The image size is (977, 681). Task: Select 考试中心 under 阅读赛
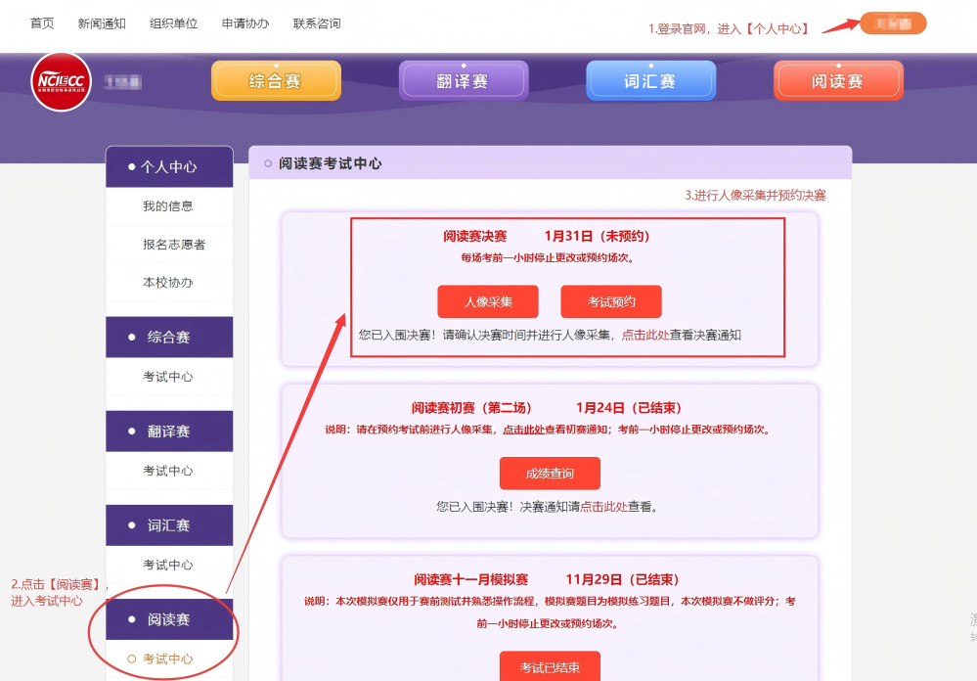[168, 658]
